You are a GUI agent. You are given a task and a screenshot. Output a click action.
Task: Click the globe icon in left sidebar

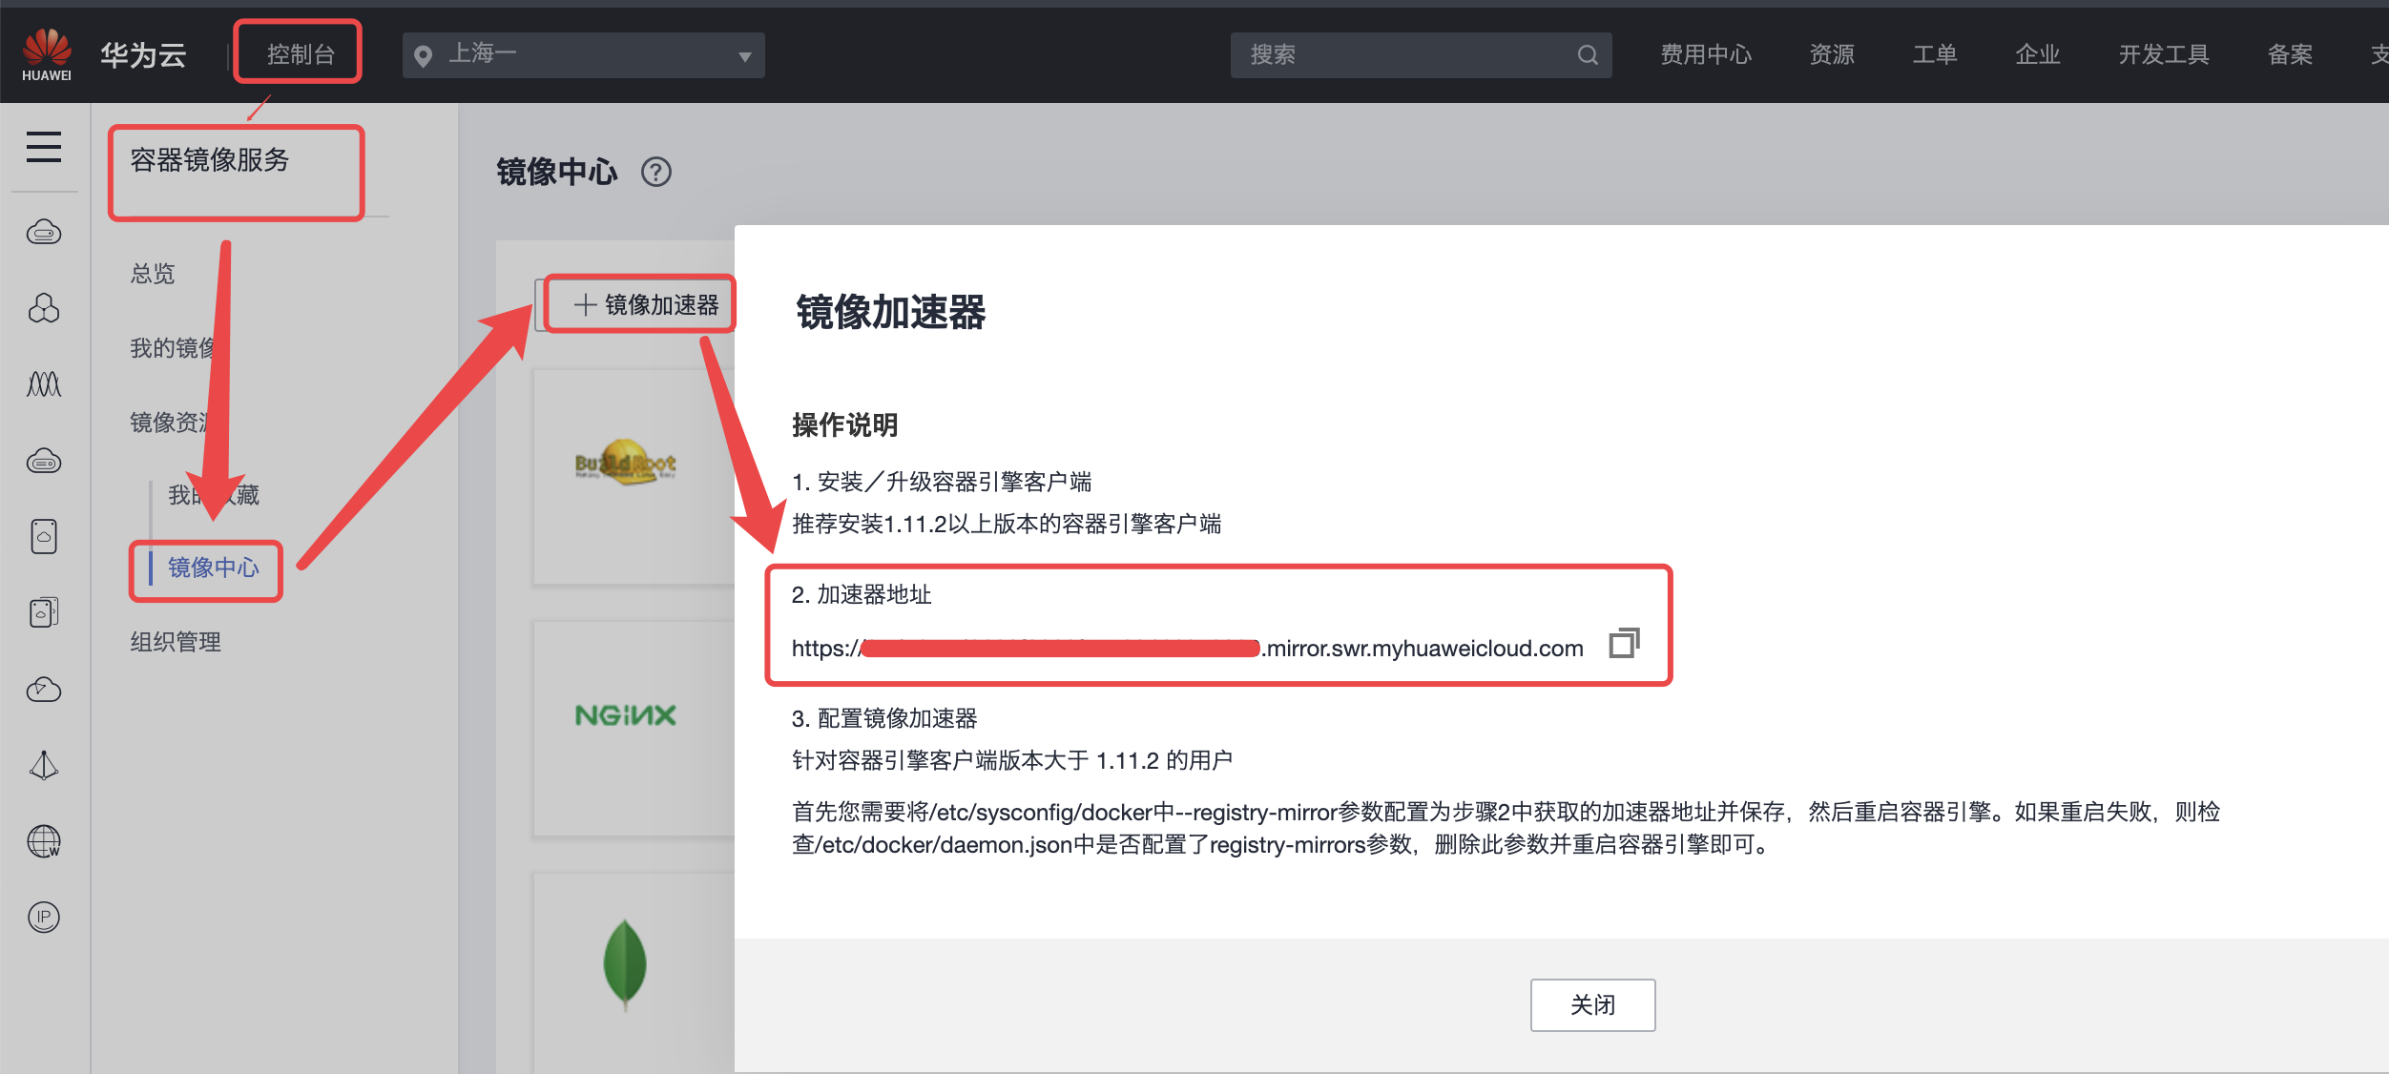click(44, 841)
